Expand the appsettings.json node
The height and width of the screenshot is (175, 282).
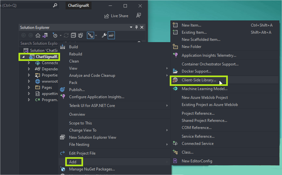point(29,94)
